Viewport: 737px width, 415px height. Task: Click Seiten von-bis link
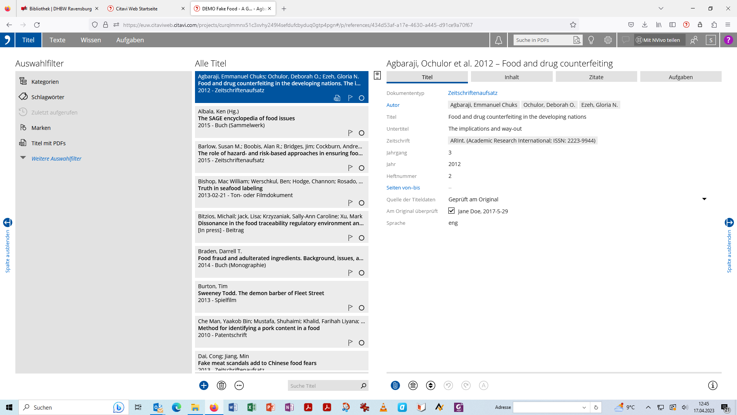pos(403,188)
